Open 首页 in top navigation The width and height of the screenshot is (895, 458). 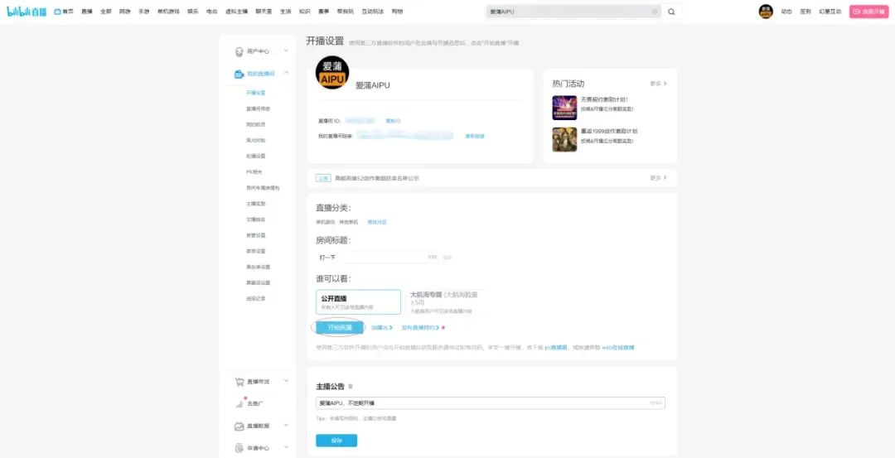click(x=64, y=12)
